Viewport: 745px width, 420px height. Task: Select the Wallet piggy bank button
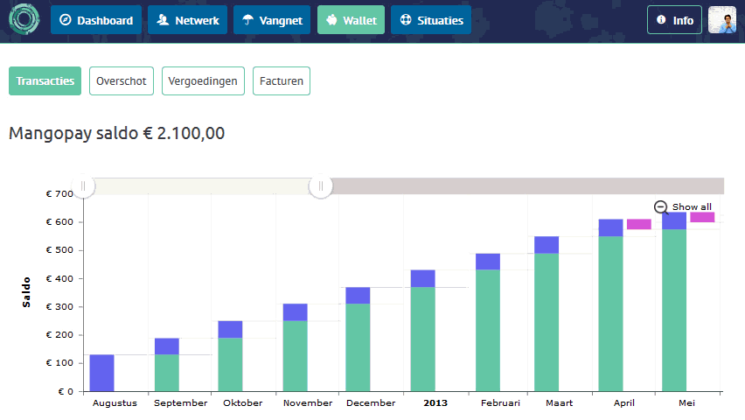351,20
